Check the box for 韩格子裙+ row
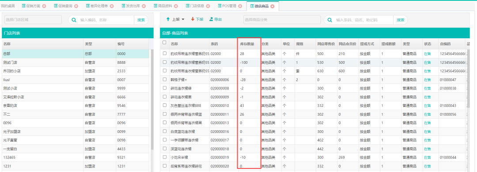 pos(165,80)
